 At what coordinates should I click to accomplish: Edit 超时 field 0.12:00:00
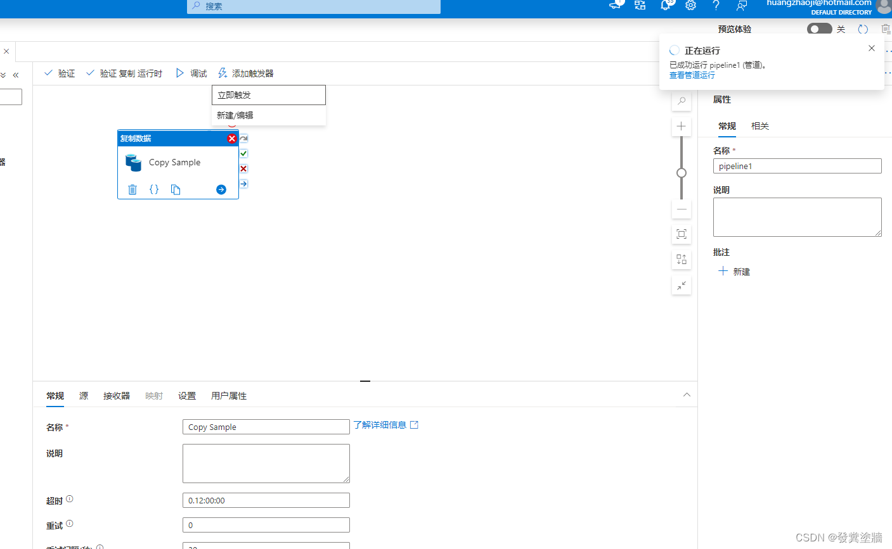266,500
